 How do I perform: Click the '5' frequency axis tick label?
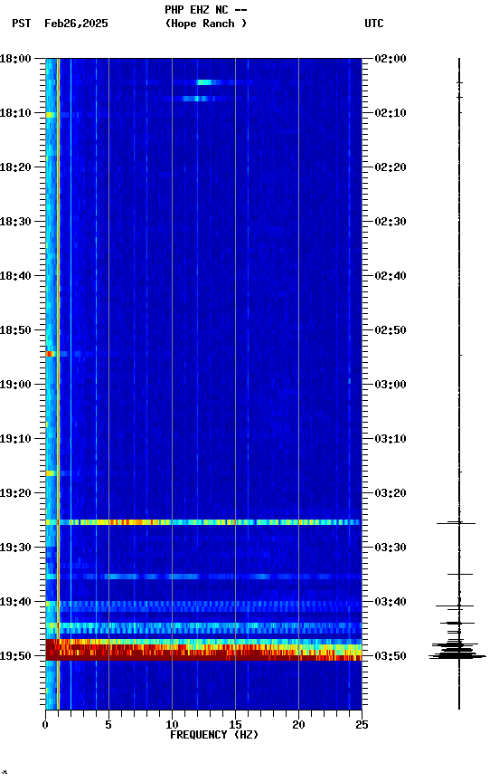(108, 725)
